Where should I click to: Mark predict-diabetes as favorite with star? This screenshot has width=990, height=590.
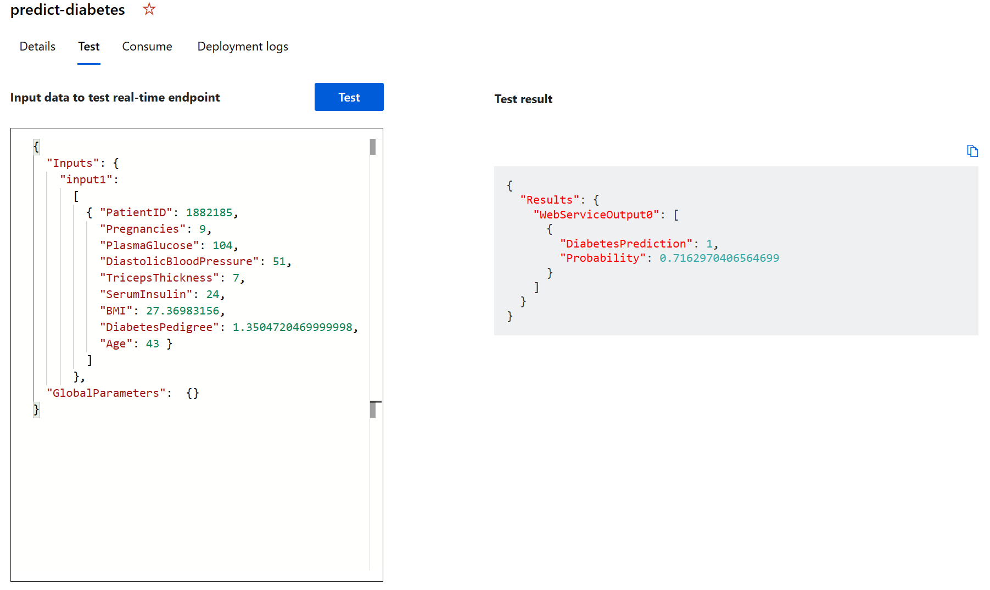tap(149, 9)
